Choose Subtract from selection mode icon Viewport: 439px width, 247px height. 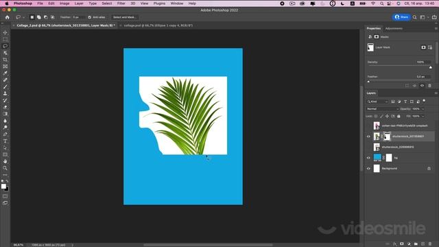coord(46,17)
